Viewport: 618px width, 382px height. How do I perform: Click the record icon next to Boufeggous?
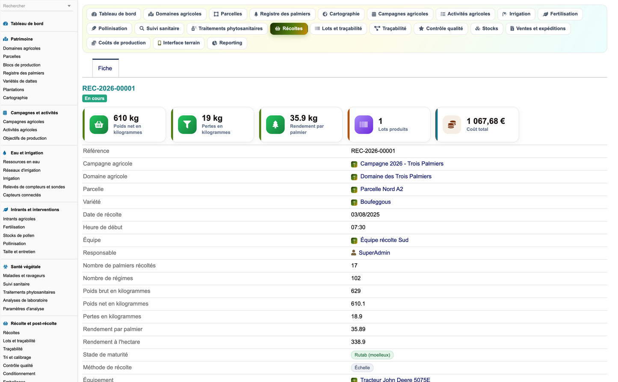[354, 203]
